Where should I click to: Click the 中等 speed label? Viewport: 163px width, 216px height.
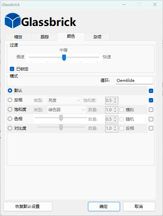64,50
